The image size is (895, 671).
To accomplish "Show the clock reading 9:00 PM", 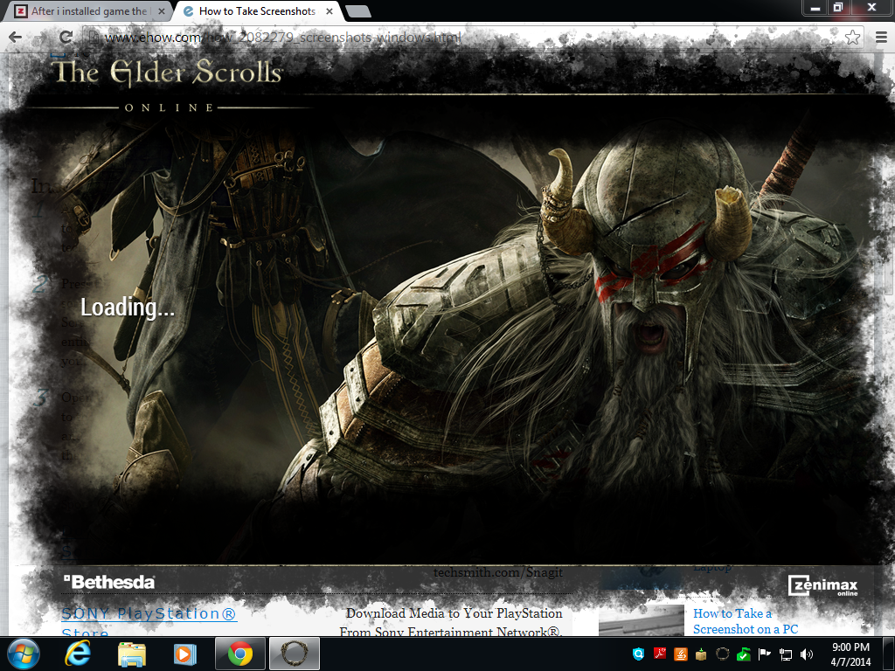I will 850,654.
